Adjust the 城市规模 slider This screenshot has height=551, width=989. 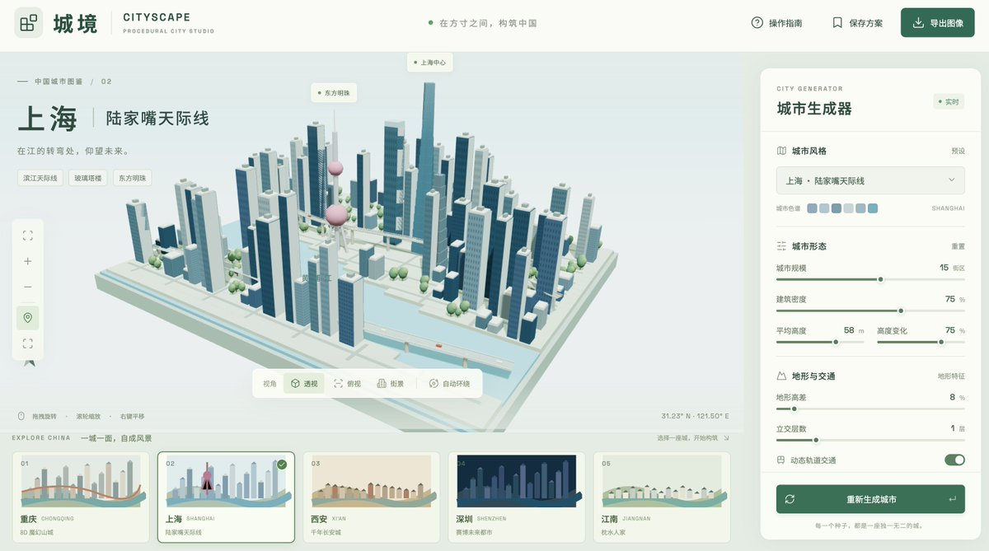[870, 279]
